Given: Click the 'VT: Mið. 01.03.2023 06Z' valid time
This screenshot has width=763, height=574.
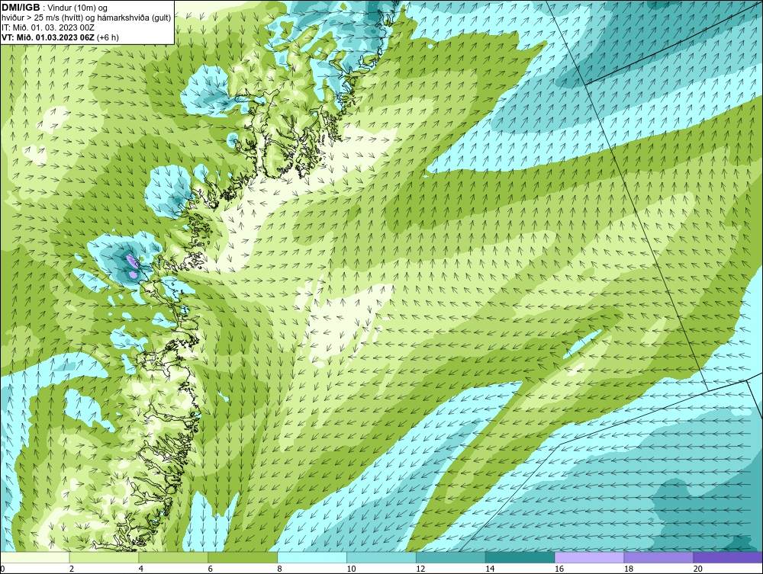Looking at the screenshot, I should (48, 37).
